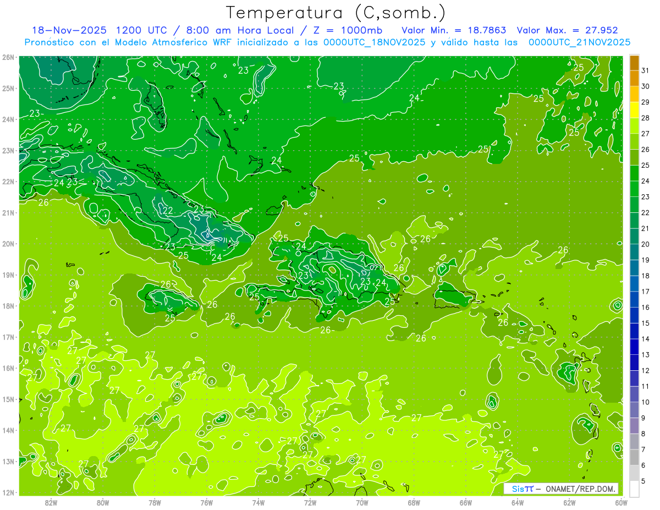Click the "78W" longitude axis label
Viewport: 660px width, 510px height.
pos(155,502)
